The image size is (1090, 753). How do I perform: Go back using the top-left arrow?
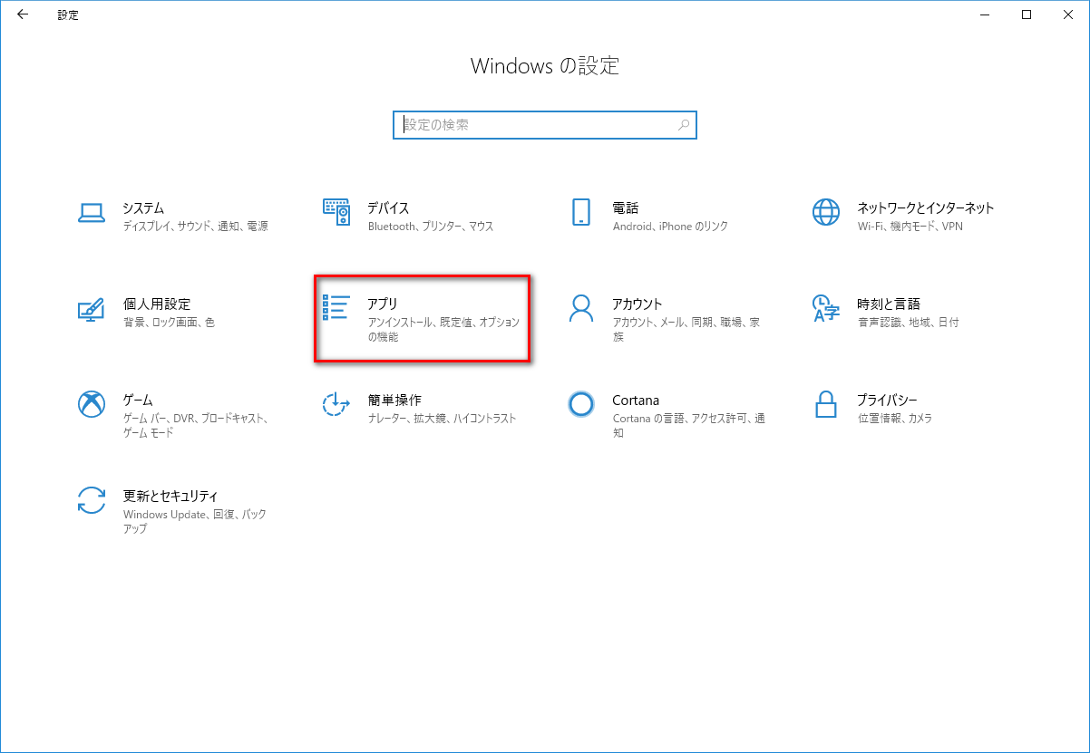coord(23,14)
